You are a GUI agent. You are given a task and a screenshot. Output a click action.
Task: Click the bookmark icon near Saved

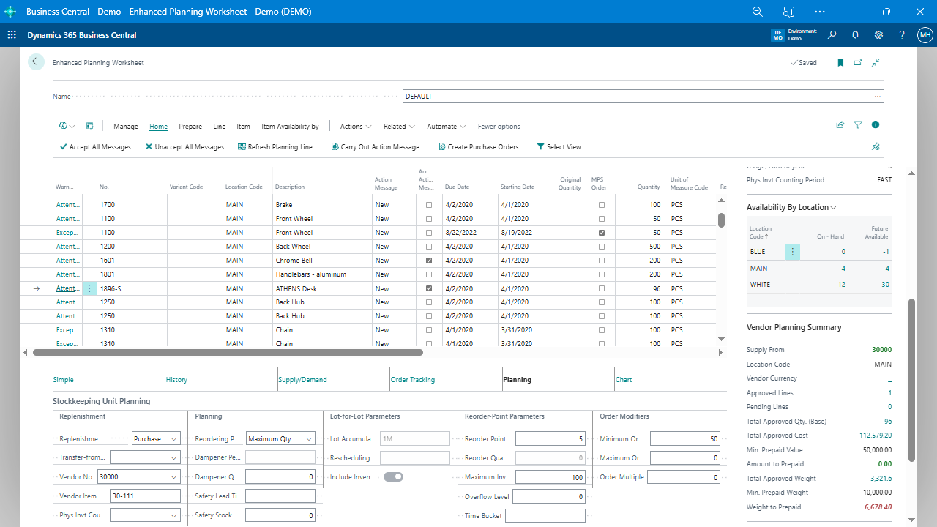point(840,63)
